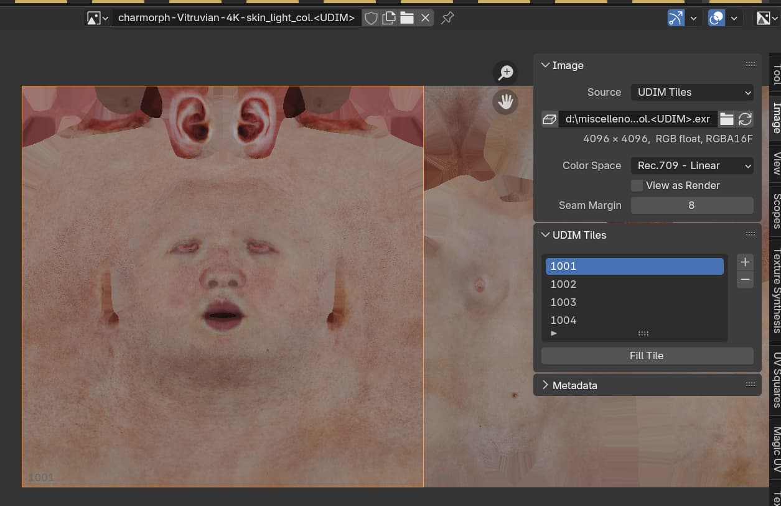Switch to the Image sidebar tab
Image resolution: width=781 pixels, height=506 pixels.
(x=775, y=118)
